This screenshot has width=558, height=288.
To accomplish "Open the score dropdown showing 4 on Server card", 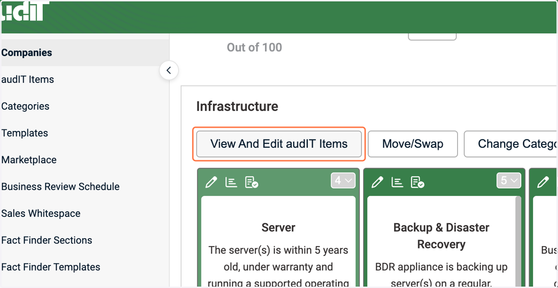I will [343, 181].
